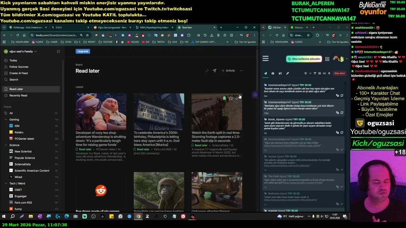
Task: Open "Watch the Earth split in real time" headline
Action: tap(217, 137)
